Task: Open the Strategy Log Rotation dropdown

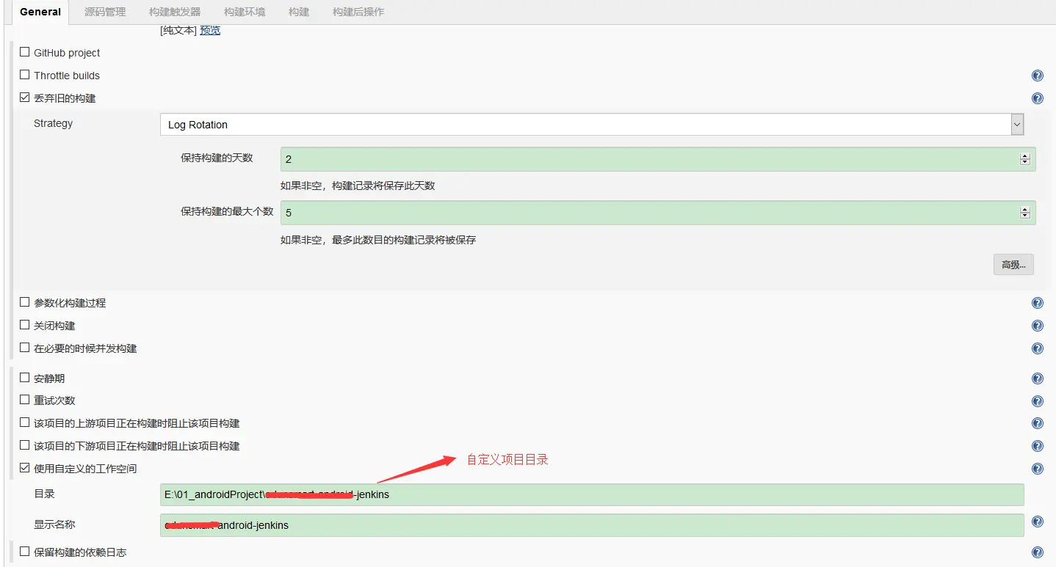Action: [592, 125]
